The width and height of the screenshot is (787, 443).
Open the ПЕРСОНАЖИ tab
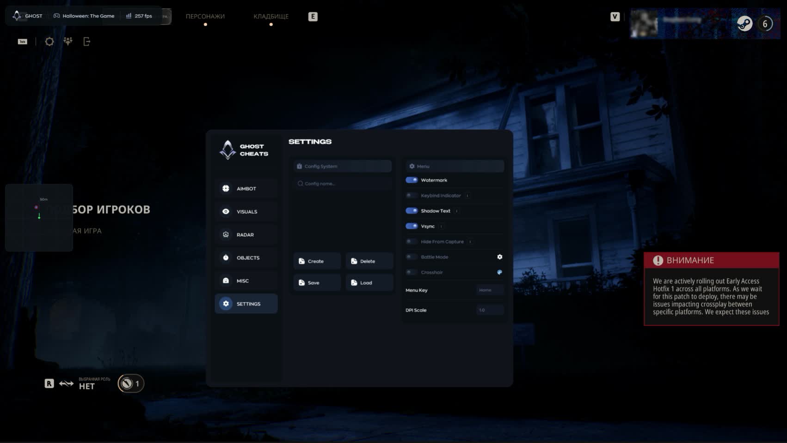pos(205,16)
